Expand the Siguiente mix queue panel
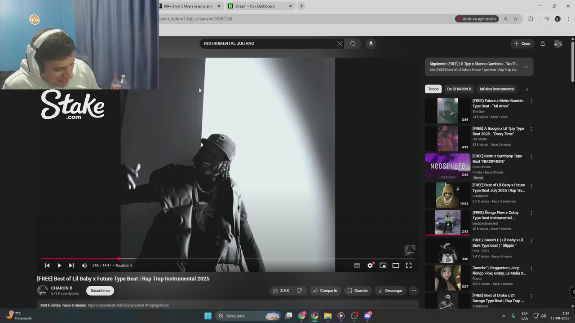 pos(526,67)
